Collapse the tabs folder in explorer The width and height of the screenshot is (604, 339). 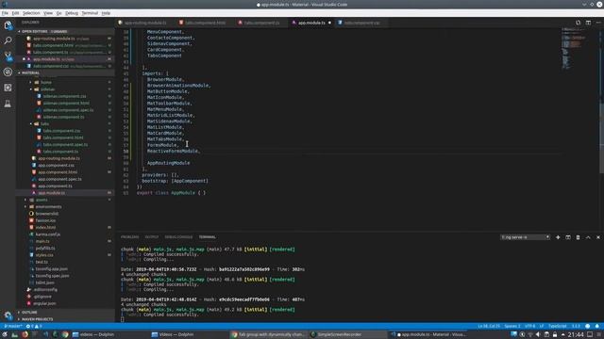[x=44, y=123]
